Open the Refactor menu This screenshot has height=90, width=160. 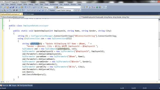(13, 4)
